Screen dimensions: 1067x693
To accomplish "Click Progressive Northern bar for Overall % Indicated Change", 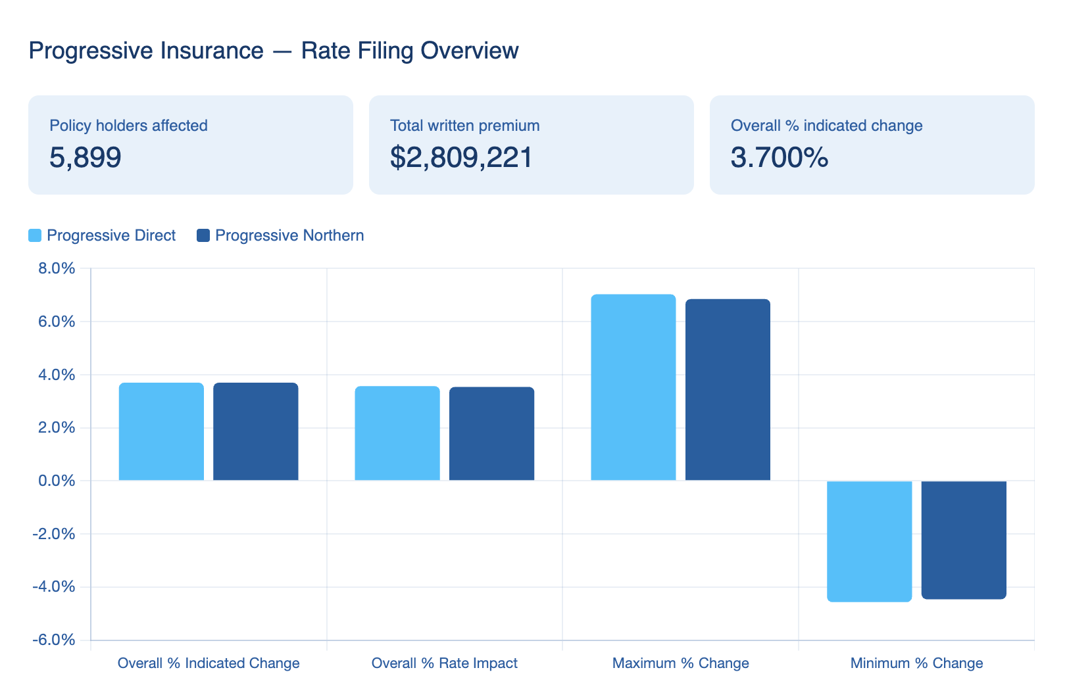I will coord(256,432).
